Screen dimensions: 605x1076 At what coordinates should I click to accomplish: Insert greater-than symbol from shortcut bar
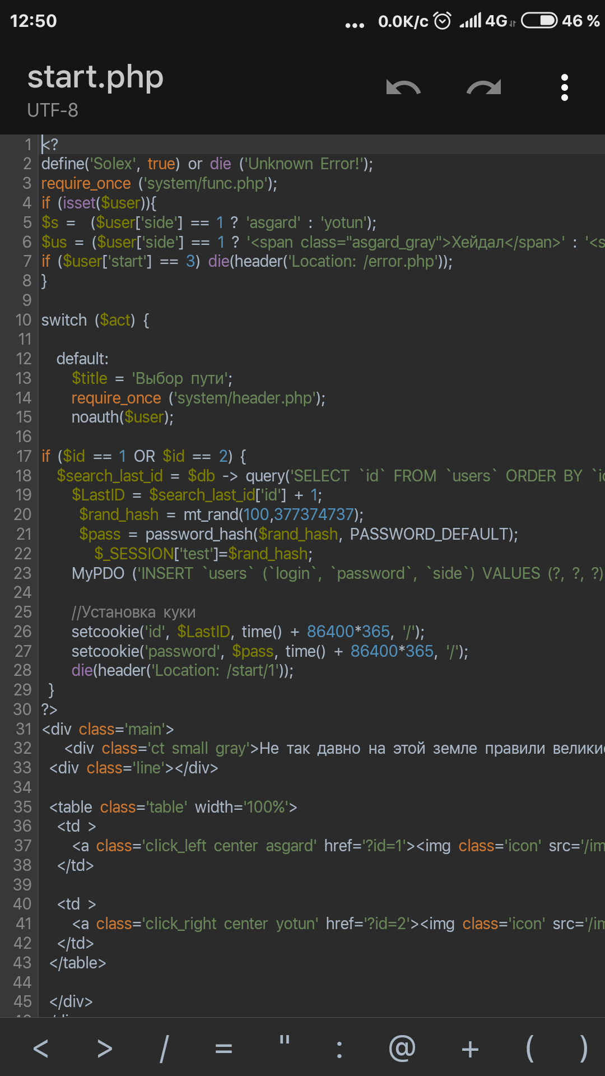click(105, 1049)
